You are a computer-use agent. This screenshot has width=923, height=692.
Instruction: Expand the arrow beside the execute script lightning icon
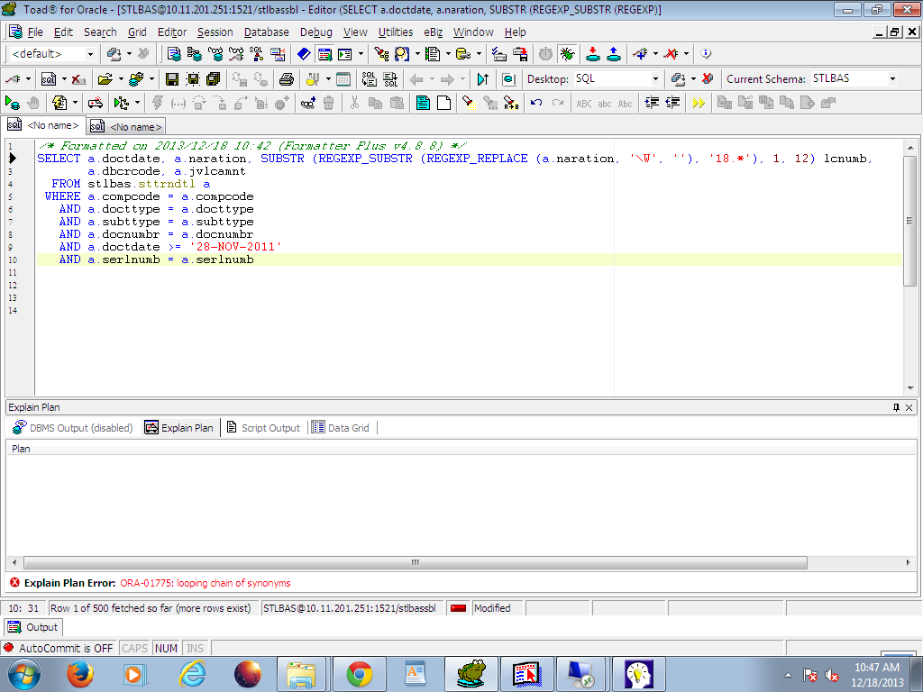[x=75, y=103]
